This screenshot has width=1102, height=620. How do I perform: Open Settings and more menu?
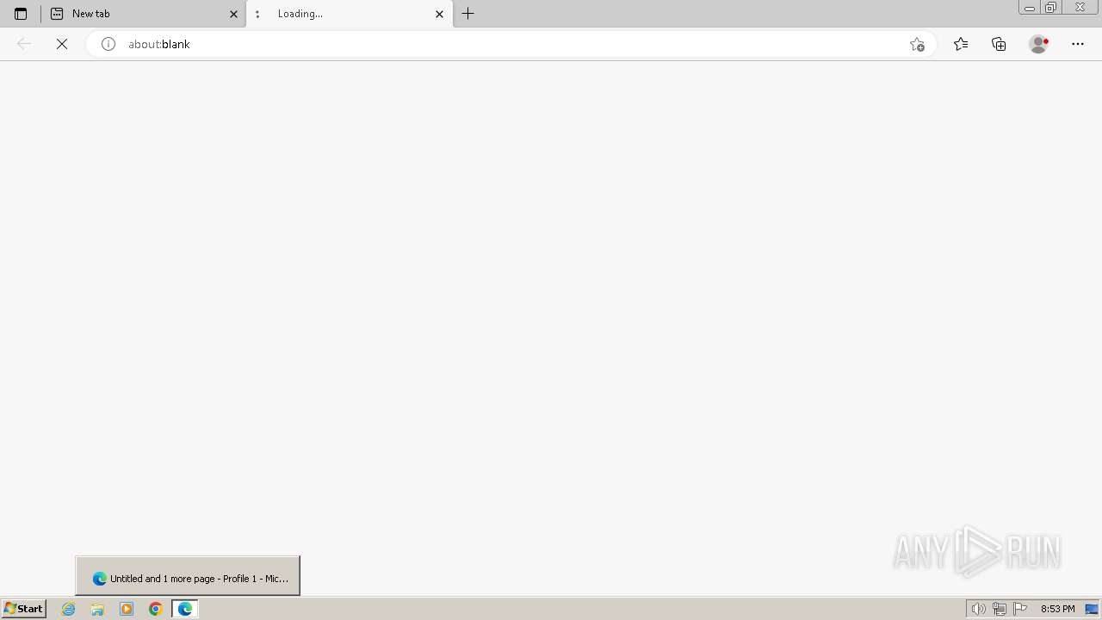click(1078, 44)
